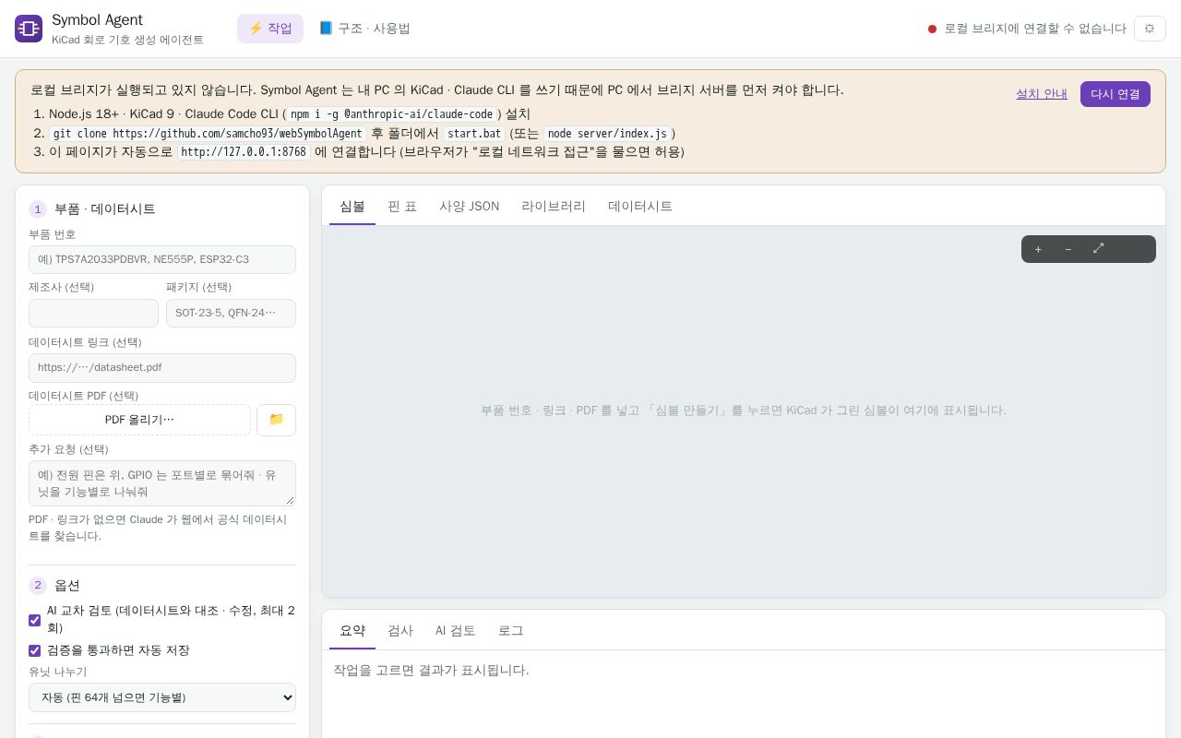Open the 유닛 나누기 dropdown
This screenshot has width=1181, height=738.
(162, 697)
